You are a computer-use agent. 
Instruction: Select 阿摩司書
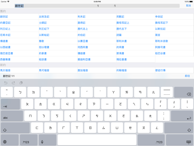(160, 47)
